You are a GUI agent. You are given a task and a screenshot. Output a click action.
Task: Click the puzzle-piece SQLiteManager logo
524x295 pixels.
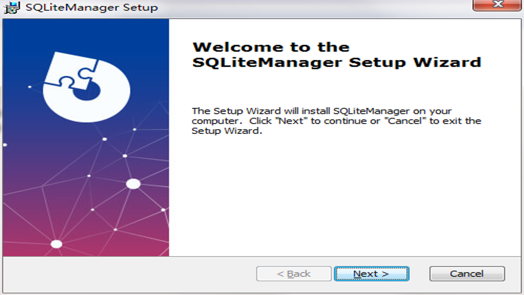[86, 87]
